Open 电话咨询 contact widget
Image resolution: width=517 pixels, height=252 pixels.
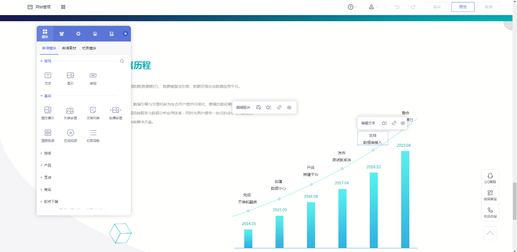point(490,213)
